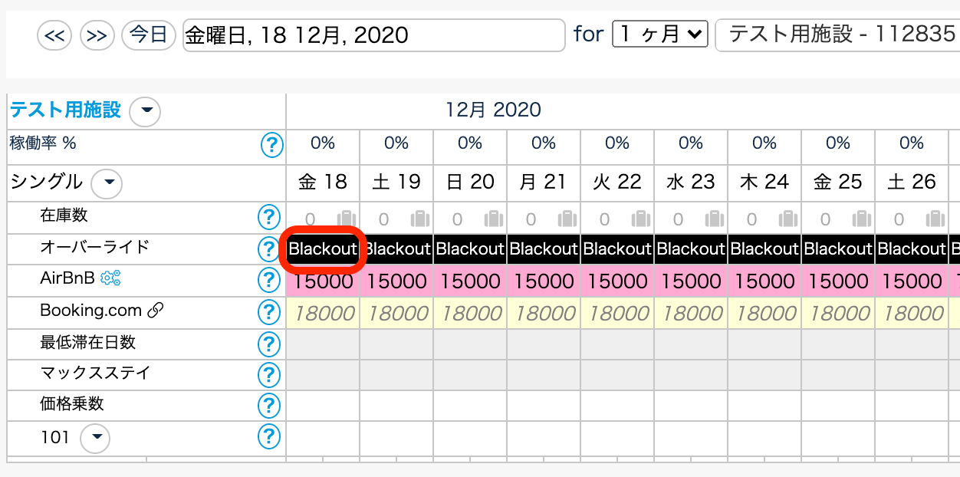960x477 pixels.
Task: Advance to next period with >> button
Action: (97, 35)
